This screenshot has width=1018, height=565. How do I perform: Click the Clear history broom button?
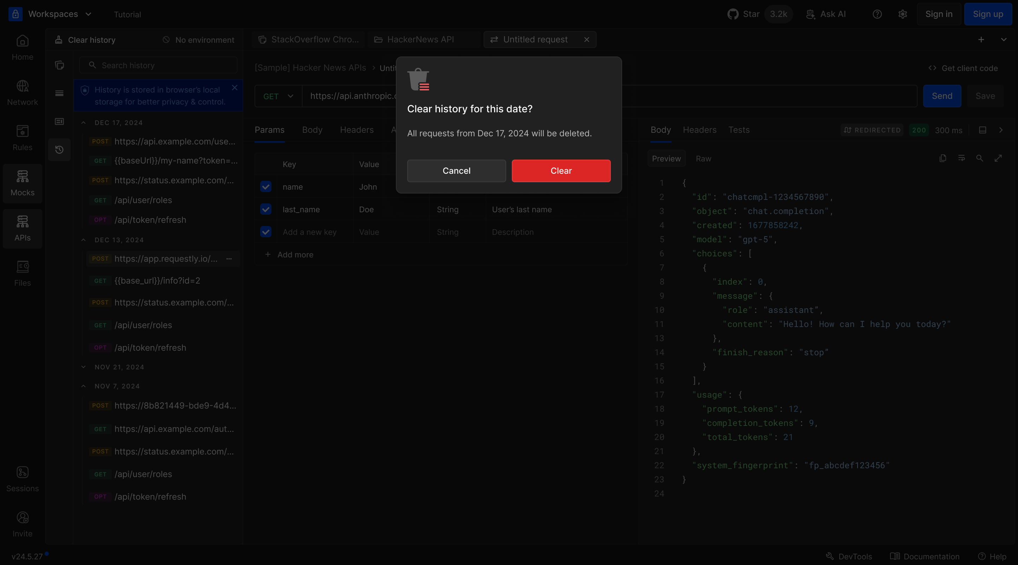pos(86,40)
